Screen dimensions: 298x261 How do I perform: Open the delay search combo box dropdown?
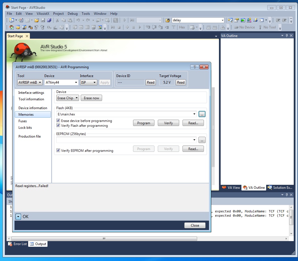(222, 20)
